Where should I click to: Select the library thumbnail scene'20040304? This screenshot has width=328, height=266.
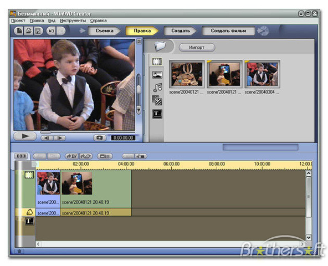click(x=262, y=74)
